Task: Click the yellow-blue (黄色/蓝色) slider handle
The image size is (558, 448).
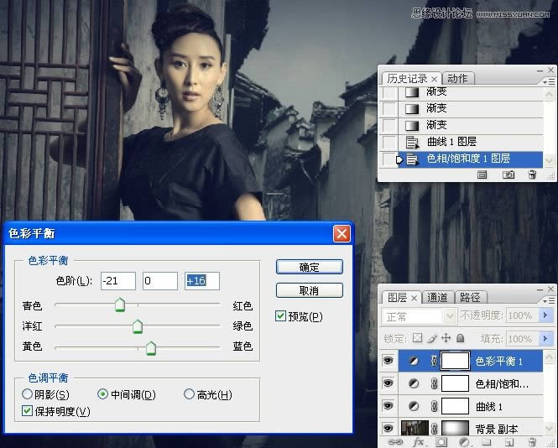Action: click(x=151, y=347)
